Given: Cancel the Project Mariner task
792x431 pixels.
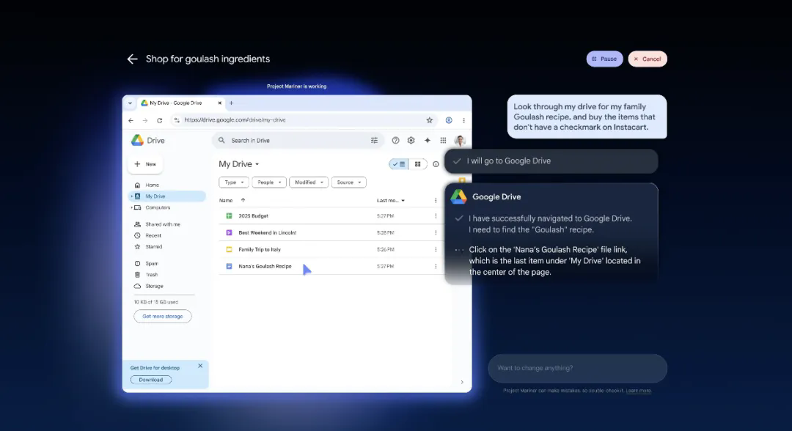Looking at the screenshot, I should click(x=648, y=59).
